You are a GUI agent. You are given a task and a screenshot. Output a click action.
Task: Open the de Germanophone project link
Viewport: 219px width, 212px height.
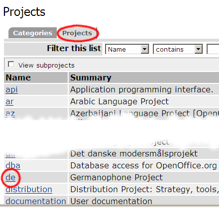click(x=10, y=177)
